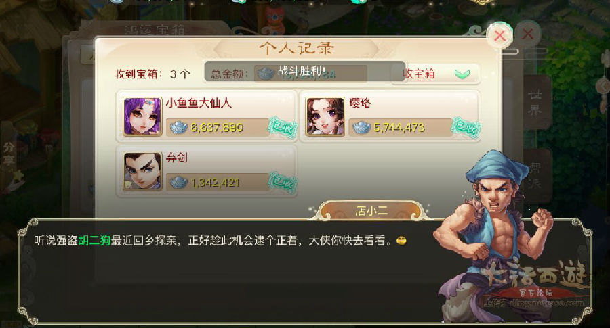Switch to the 帮派 chat tab

click(537, 176)
